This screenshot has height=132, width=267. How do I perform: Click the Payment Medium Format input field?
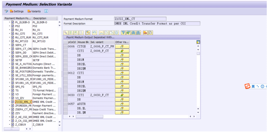[140, 19]
